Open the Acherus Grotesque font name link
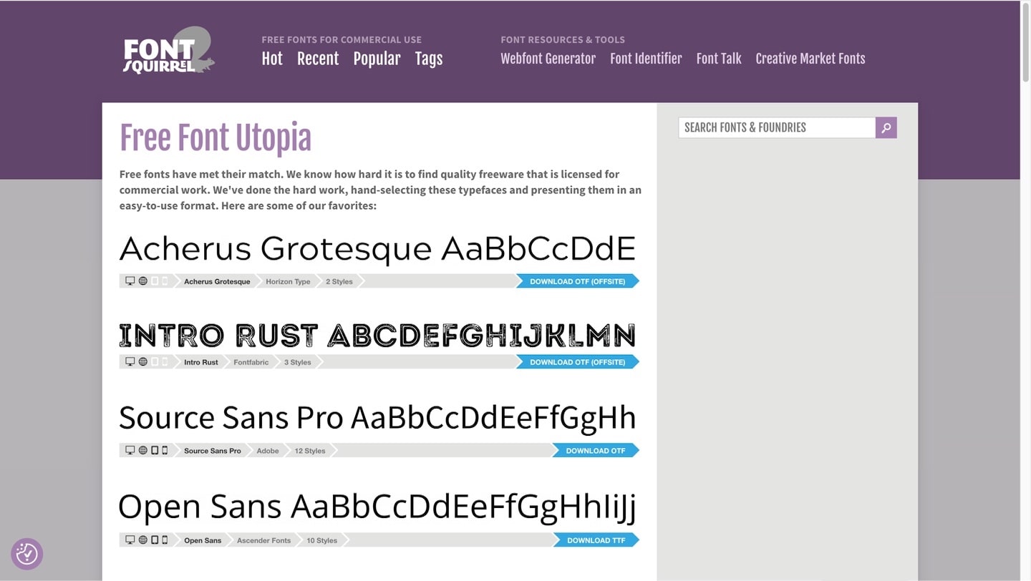 pyautogui.click(x=217, y=281)
